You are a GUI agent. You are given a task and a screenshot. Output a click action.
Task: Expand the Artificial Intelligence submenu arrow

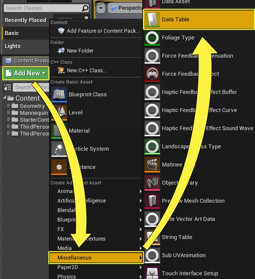tap(141, 201)
